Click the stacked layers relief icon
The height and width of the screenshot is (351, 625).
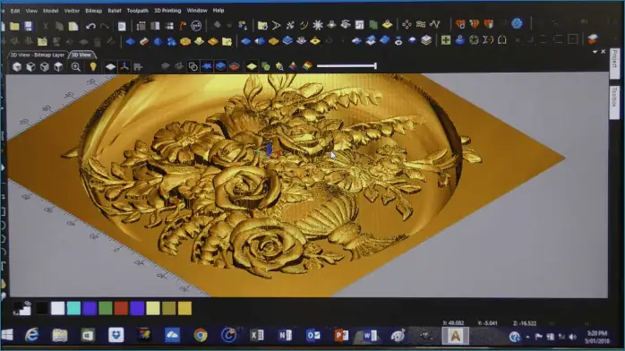coord(426,39)
